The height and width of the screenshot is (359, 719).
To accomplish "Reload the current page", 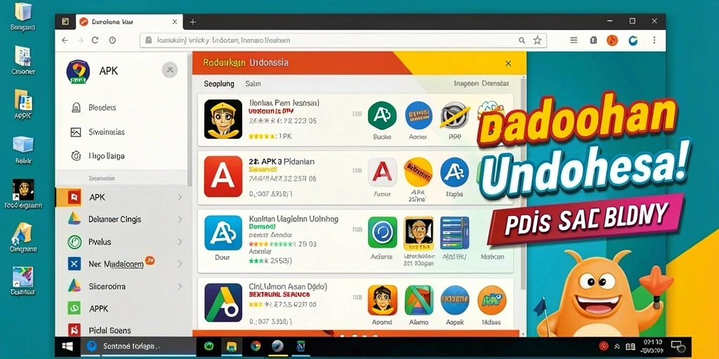I will (x=95, y=40).
